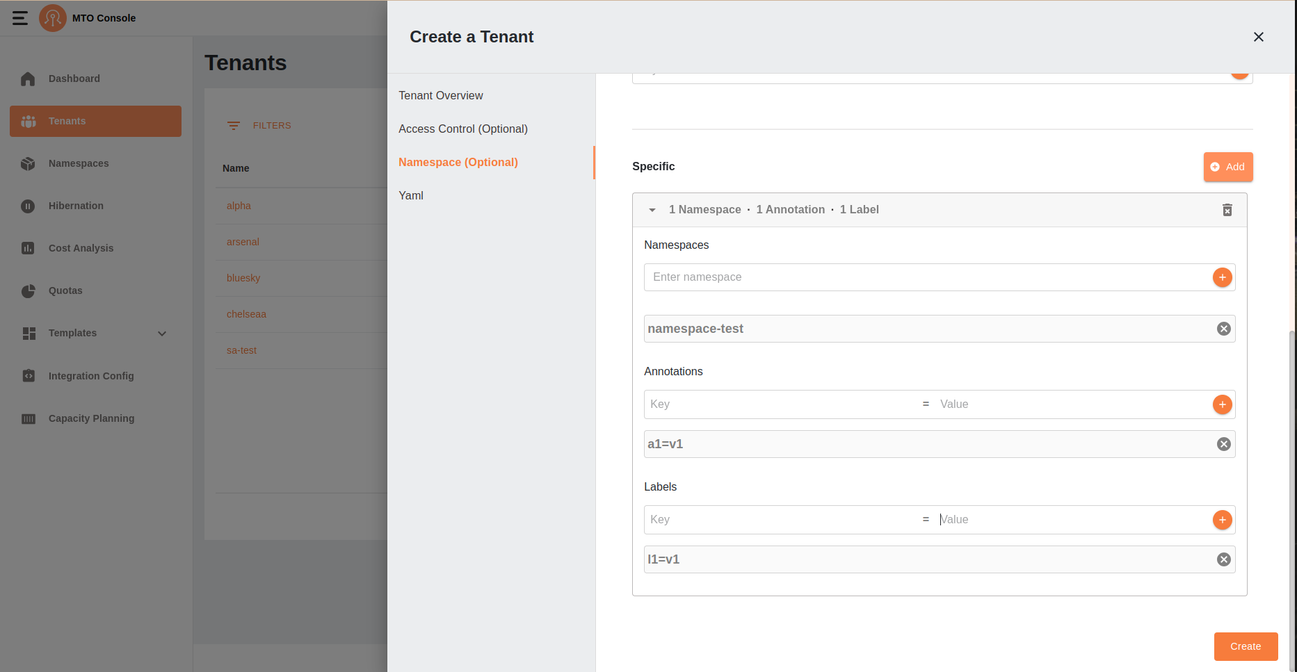This screenshot has width=1297, height=672.
Task: Delete the specific namespace entry via trash icon
Action: 1227,210
